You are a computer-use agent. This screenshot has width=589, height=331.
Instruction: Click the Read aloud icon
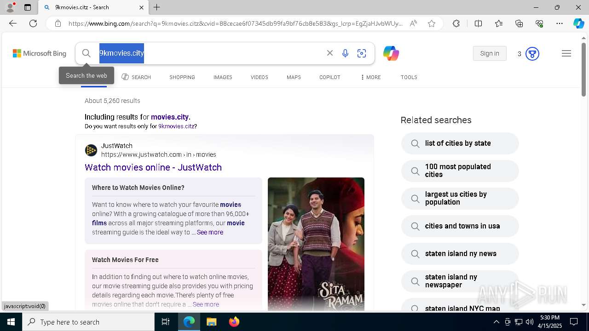click(413, 23)
